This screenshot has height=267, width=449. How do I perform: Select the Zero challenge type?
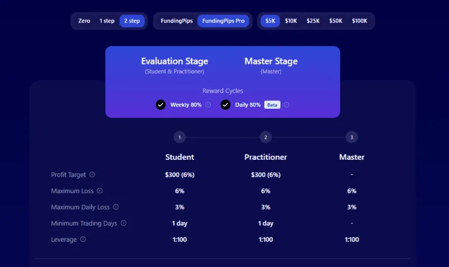pos(84,21)
